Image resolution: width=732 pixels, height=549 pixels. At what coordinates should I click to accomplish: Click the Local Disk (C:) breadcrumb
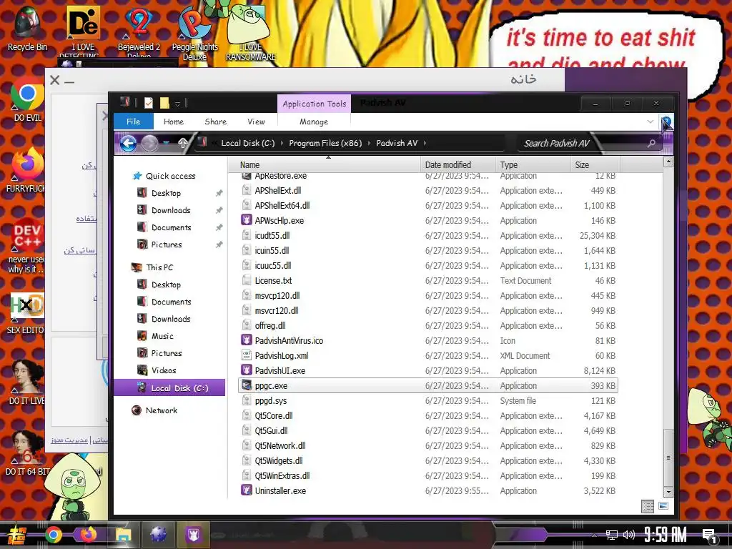click(248, 143)
